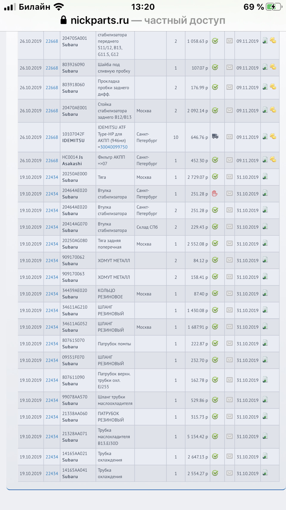Click green checkmark for part 909170062
Image resolution: width=286 pixels, height=510 pixels.
[x=215, y=260]
